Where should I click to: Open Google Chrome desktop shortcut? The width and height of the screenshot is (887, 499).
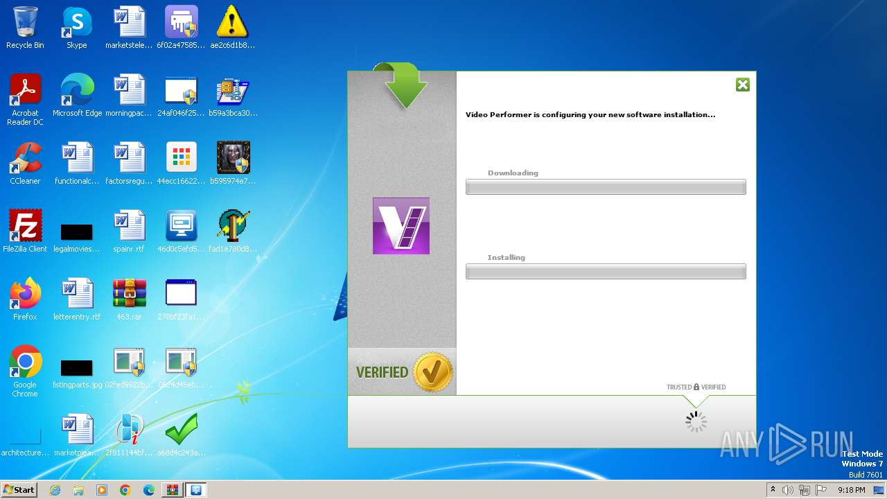[x=25, y=371]
